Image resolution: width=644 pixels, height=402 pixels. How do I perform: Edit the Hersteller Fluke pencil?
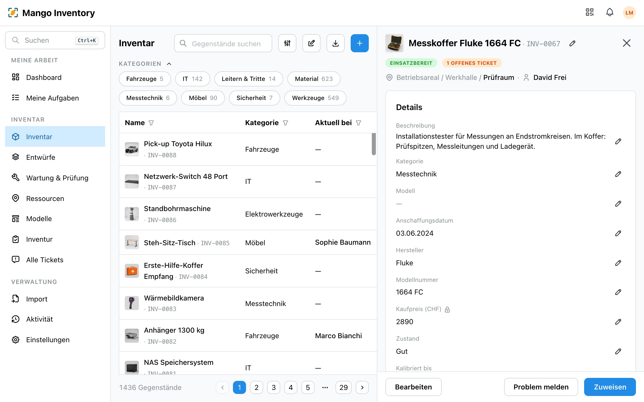(618, 263)
